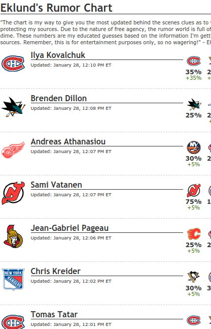Click the small Devils logo above 75% for Vatanen

(194, 191)
